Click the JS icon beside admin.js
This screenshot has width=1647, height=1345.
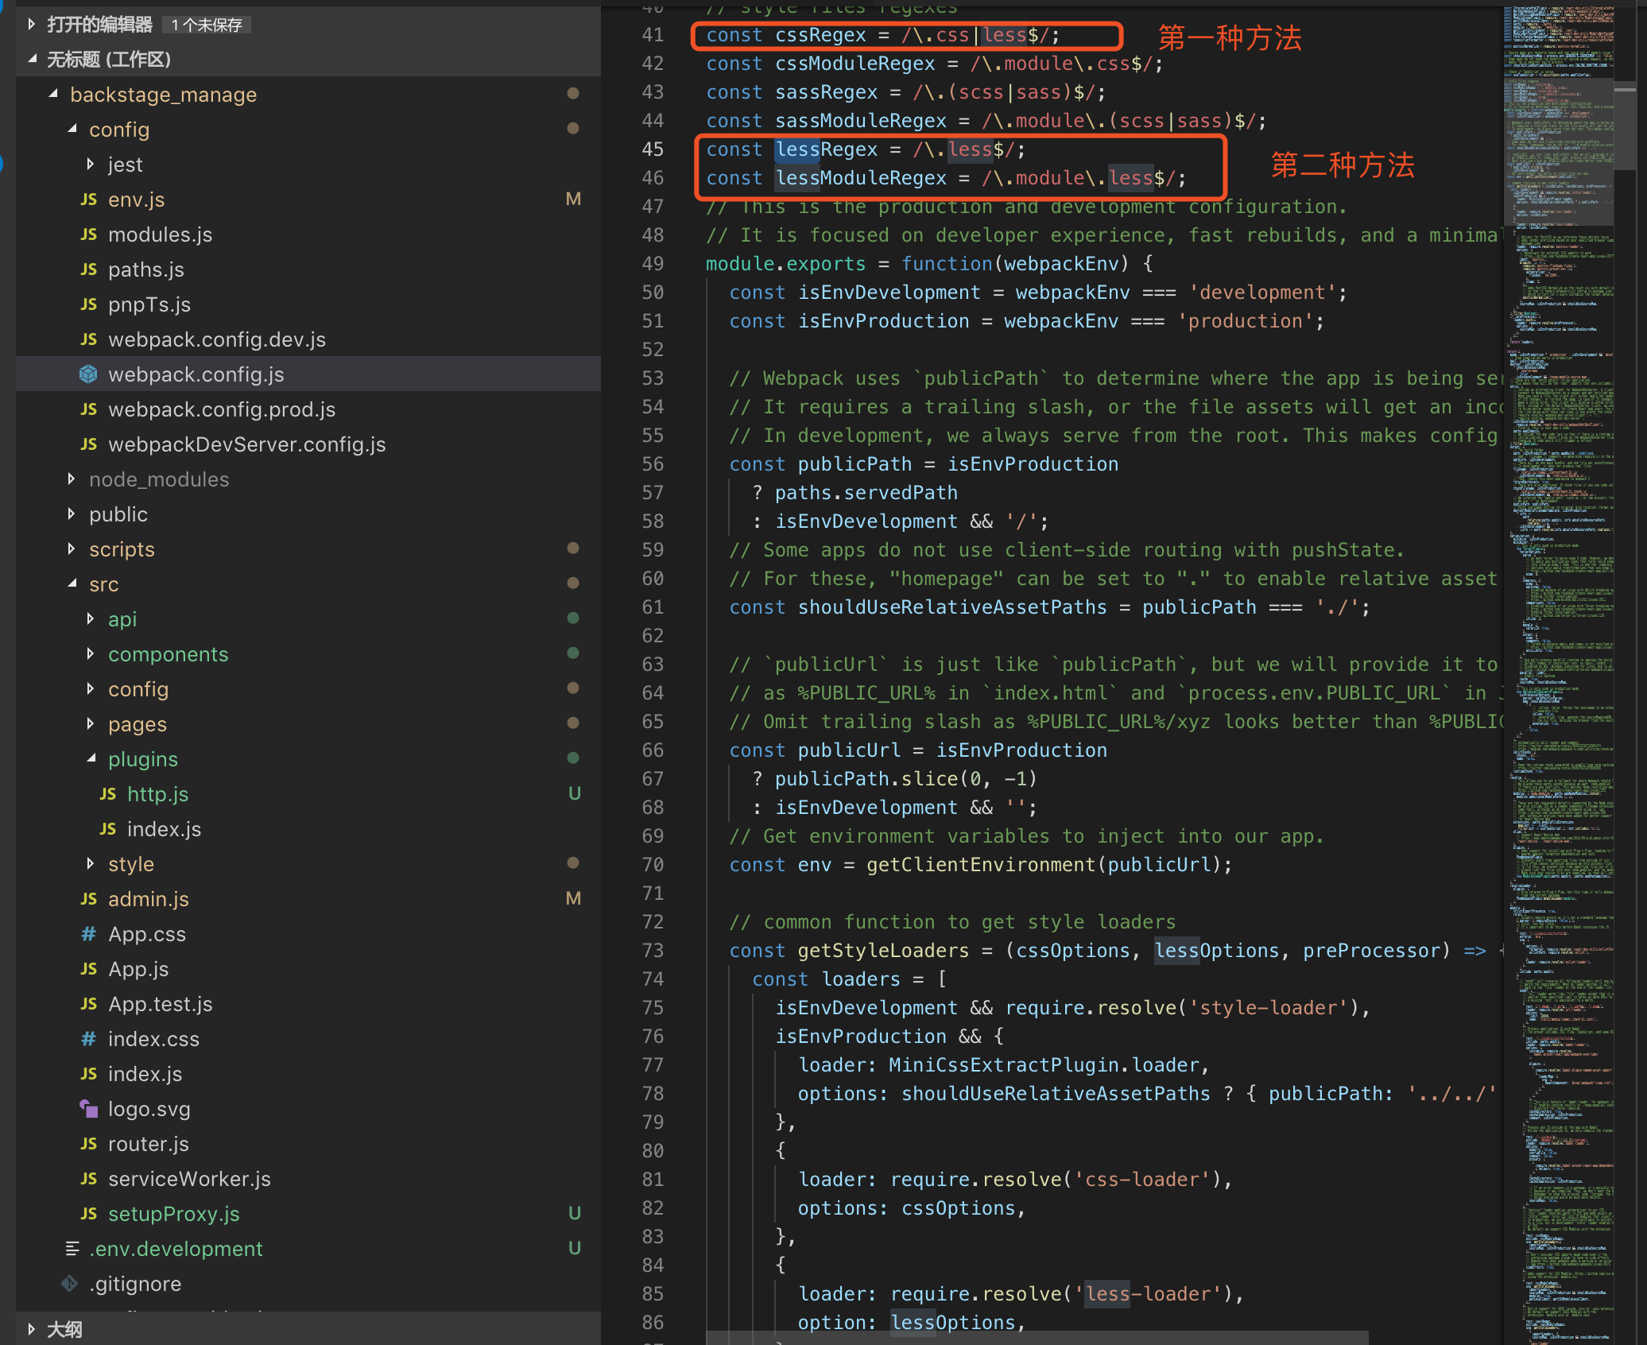point(89,899)
